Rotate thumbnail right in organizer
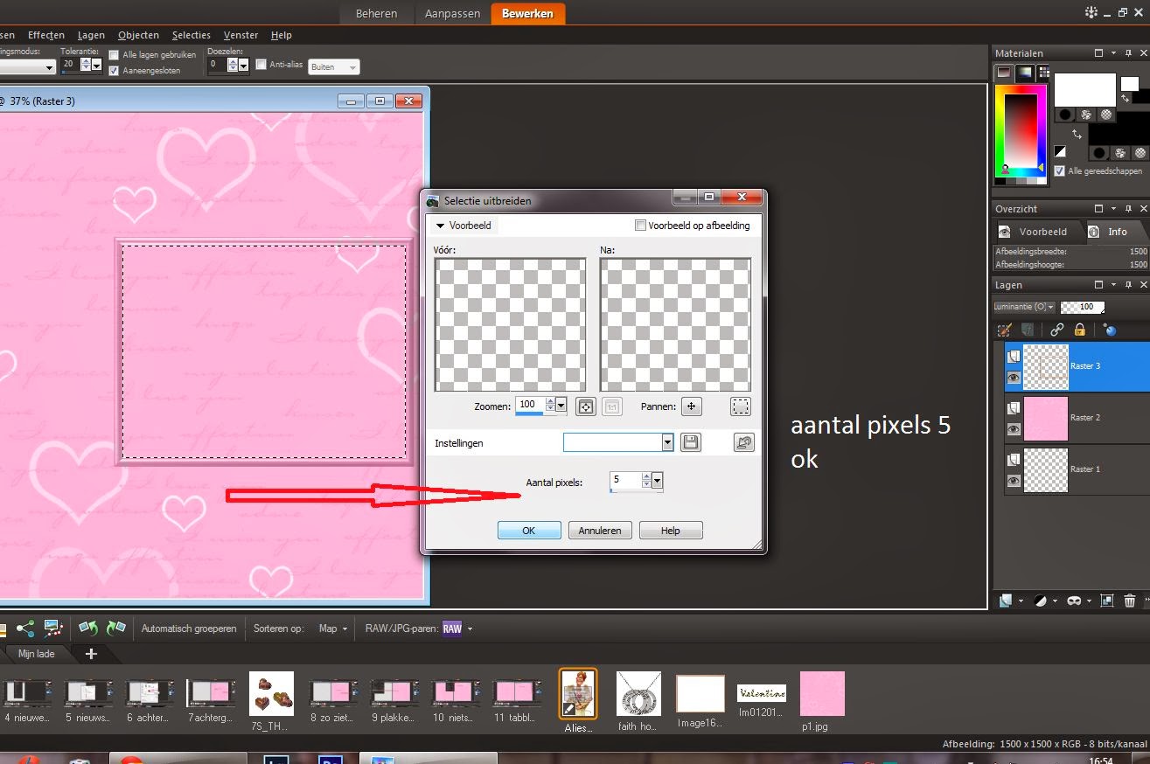Viewport: 1150px width, 764px height. tap(115, 628)
